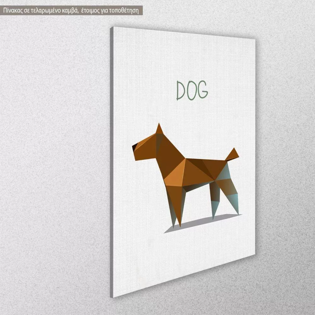The height and width of the screenshot is (315, 315).
Task: Click the Greek caption banner at top
Action: coord(72,10)
